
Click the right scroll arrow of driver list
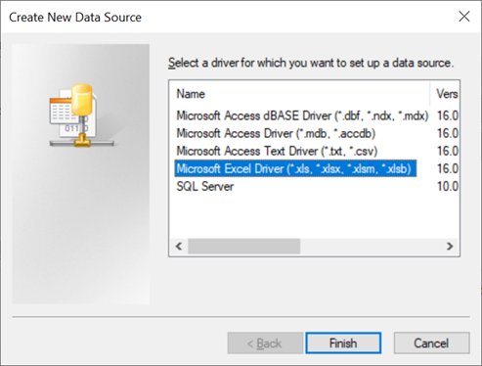pos(450,247)
